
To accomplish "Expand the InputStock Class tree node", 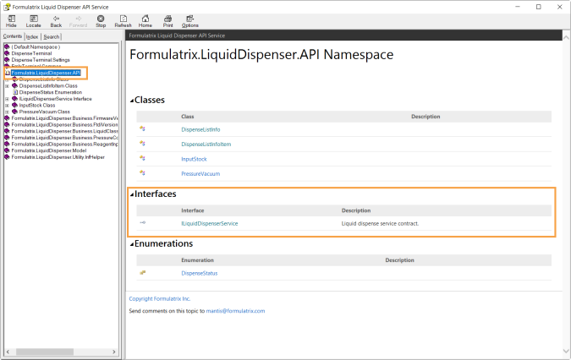I will 7,105.
